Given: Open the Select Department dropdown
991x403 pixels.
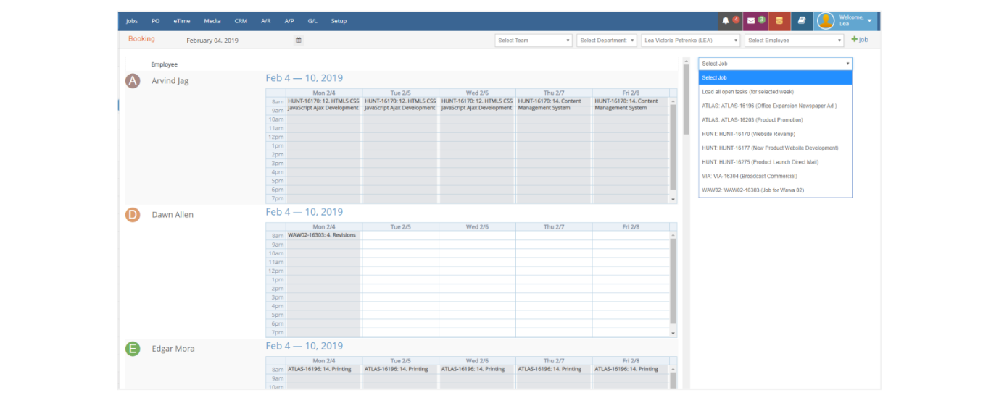Looking at the screenshot, I should [608, 41].
